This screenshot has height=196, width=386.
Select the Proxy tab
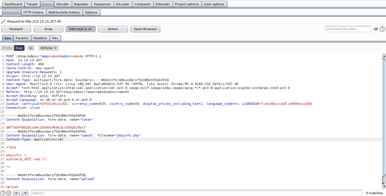pyautogui.click(x=47, y=4)
